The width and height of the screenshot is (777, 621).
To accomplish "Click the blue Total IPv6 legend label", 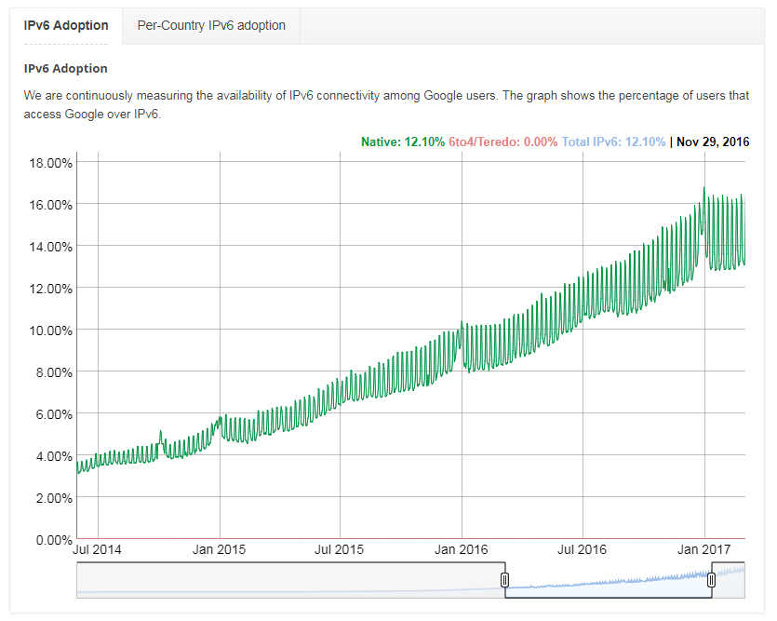I will coord(613,142).
